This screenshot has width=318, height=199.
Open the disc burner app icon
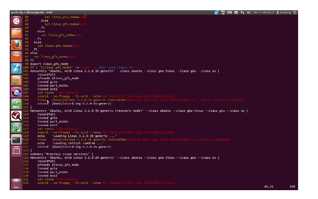tap(16, 92)
